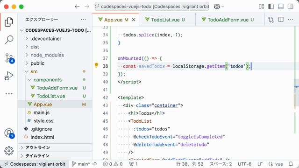Viewport: 299px width, 168px height.
Task: Click the command center search field
Action: tap(152, 7)
